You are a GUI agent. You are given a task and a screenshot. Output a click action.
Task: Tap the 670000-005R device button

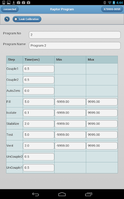(x=112, y=9)
